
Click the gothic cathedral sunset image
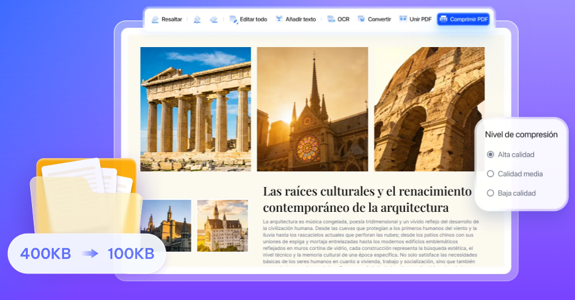click(x=312, y=109)
